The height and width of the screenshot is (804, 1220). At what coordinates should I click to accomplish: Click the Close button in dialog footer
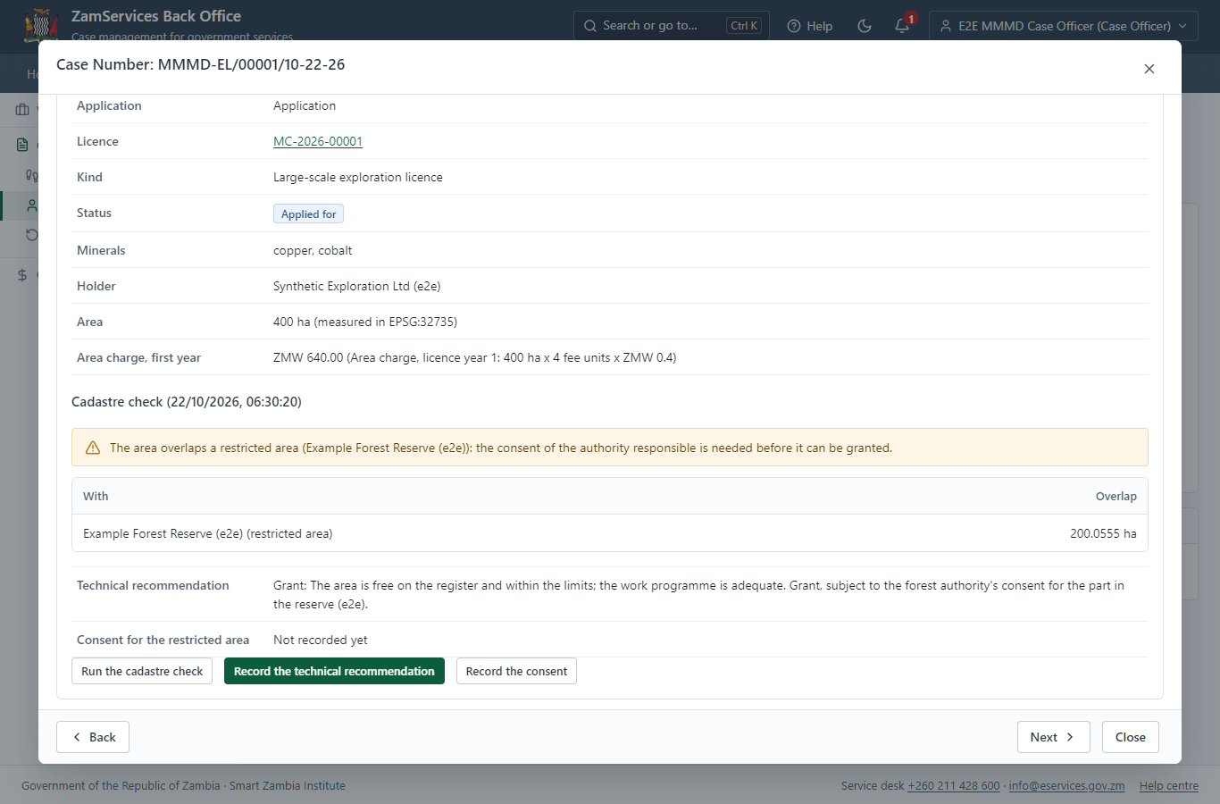pos(1131,737)
